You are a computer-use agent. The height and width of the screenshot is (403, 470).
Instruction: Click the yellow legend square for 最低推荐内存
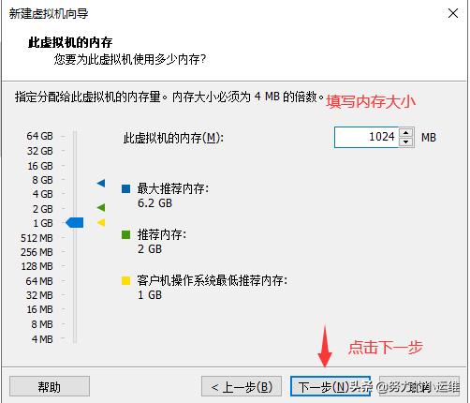click(125, 280)
